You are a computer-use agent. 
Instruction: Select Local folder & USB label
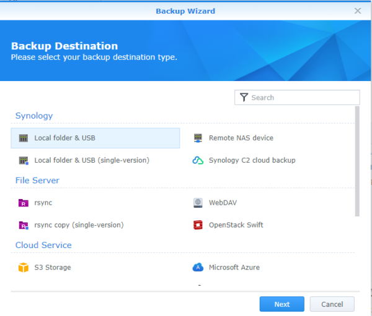pyautogui.click(x=64, y=138)
